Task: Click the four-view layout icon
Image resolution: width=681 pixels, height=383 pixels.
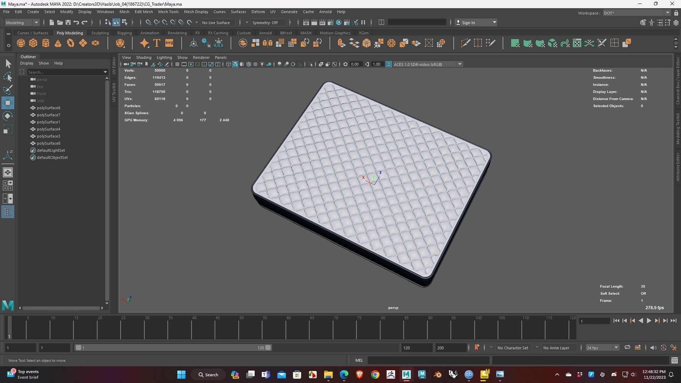Action: pos(8,185)
